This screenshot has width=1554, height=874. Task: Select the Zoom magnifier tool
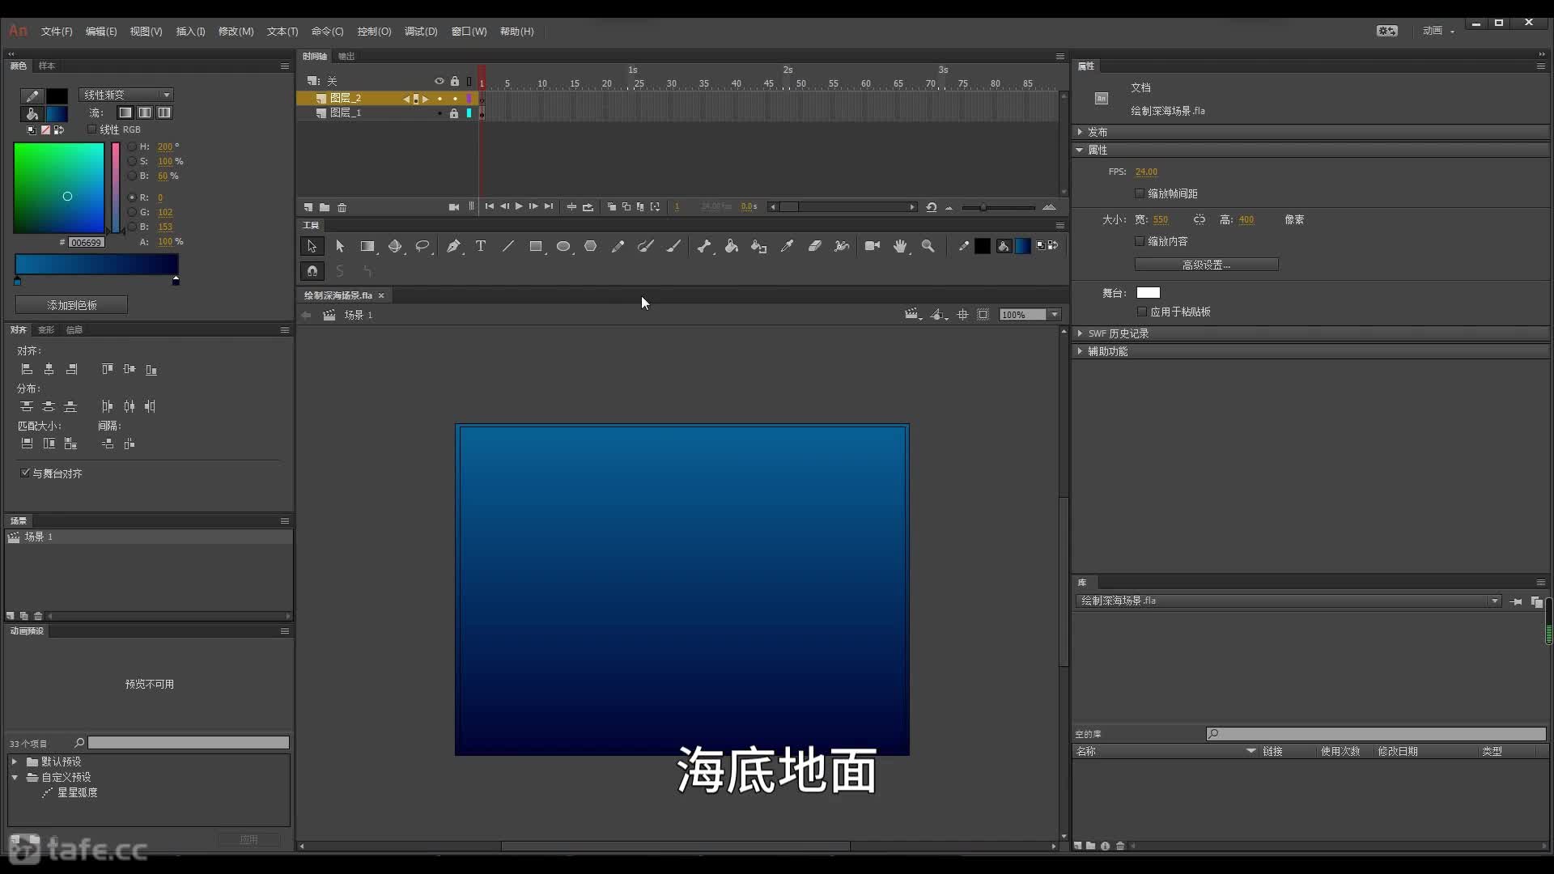click(x=928, y=246)
